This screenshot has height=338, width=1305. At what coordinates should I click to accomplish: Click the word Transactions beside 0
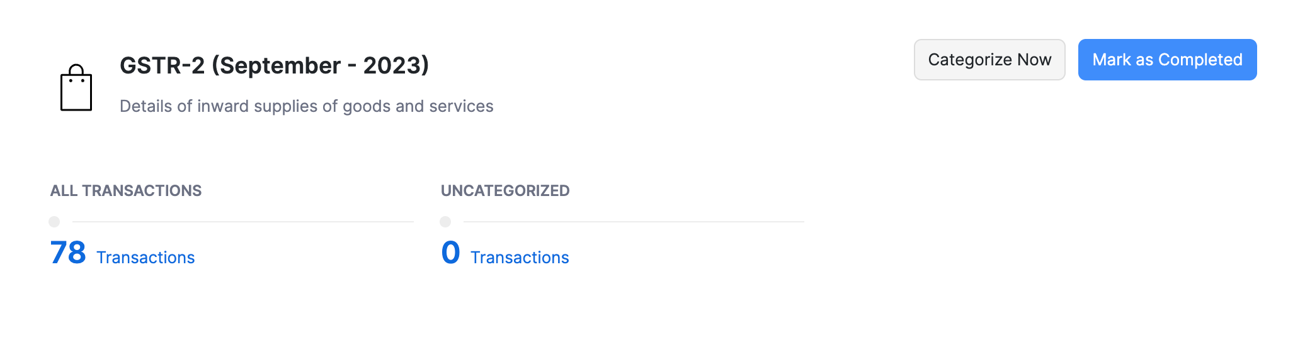[520, 258]
